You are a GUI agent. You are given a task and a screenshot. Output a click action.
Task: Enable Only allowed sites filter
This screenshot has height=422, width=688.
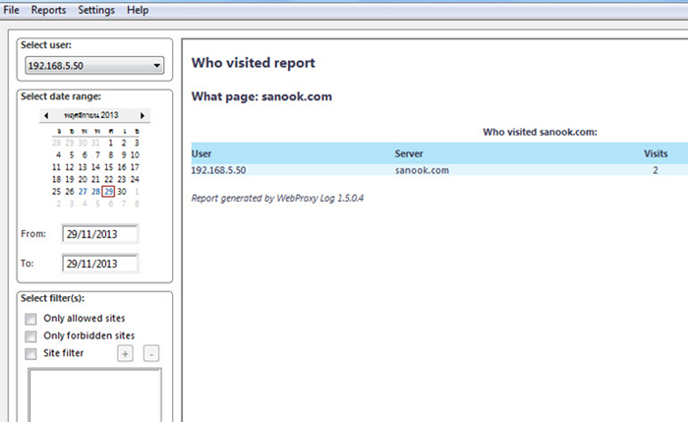pyautogui.click(x=31, y=319)
